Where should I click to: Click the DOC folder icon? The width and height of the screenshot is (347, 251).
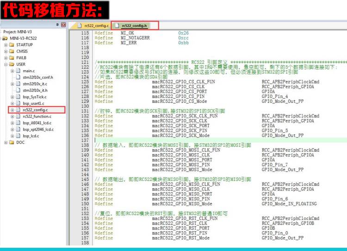pos(12,142)
